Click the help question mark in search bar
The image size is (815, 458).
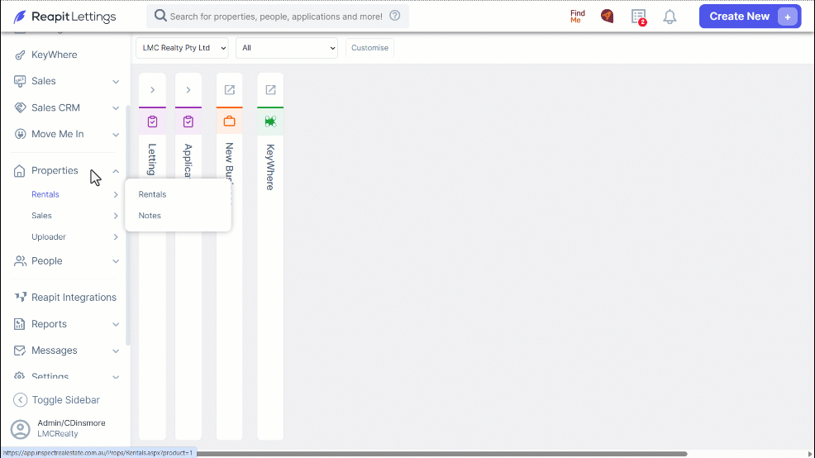point(395,16)
